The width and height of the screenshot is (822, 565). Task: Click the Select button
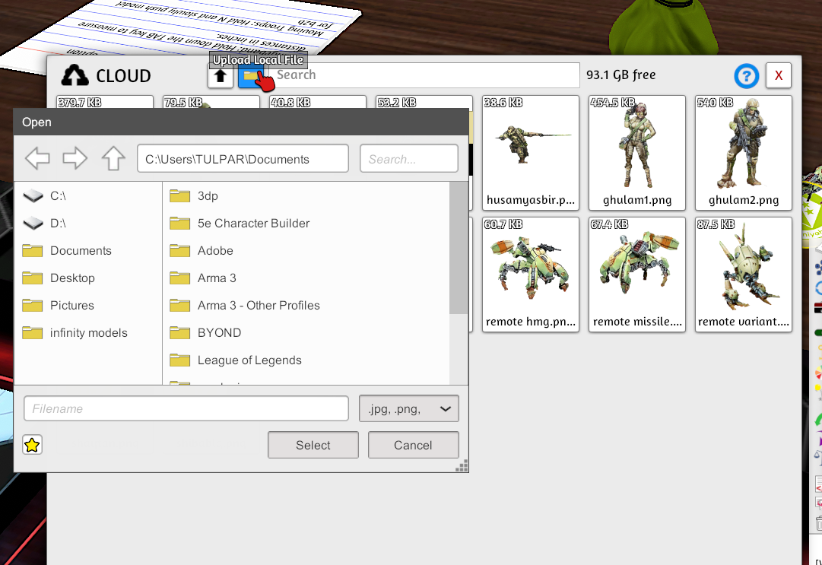coord(313,445)
